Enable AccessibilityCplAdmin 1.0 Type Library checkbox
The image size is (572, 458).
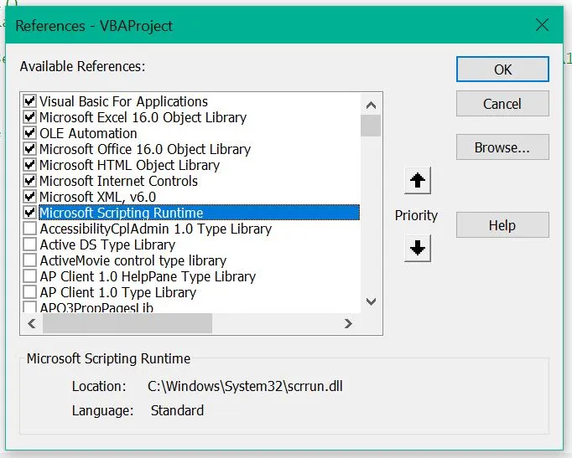coord(30,229)
